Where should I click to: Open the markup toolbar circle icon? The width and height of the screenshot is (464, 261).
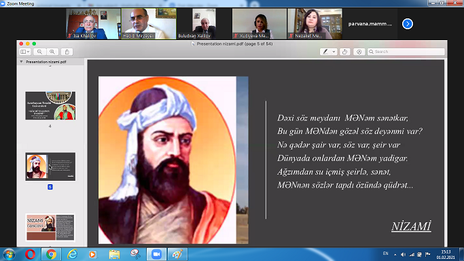tap(359, 52)
